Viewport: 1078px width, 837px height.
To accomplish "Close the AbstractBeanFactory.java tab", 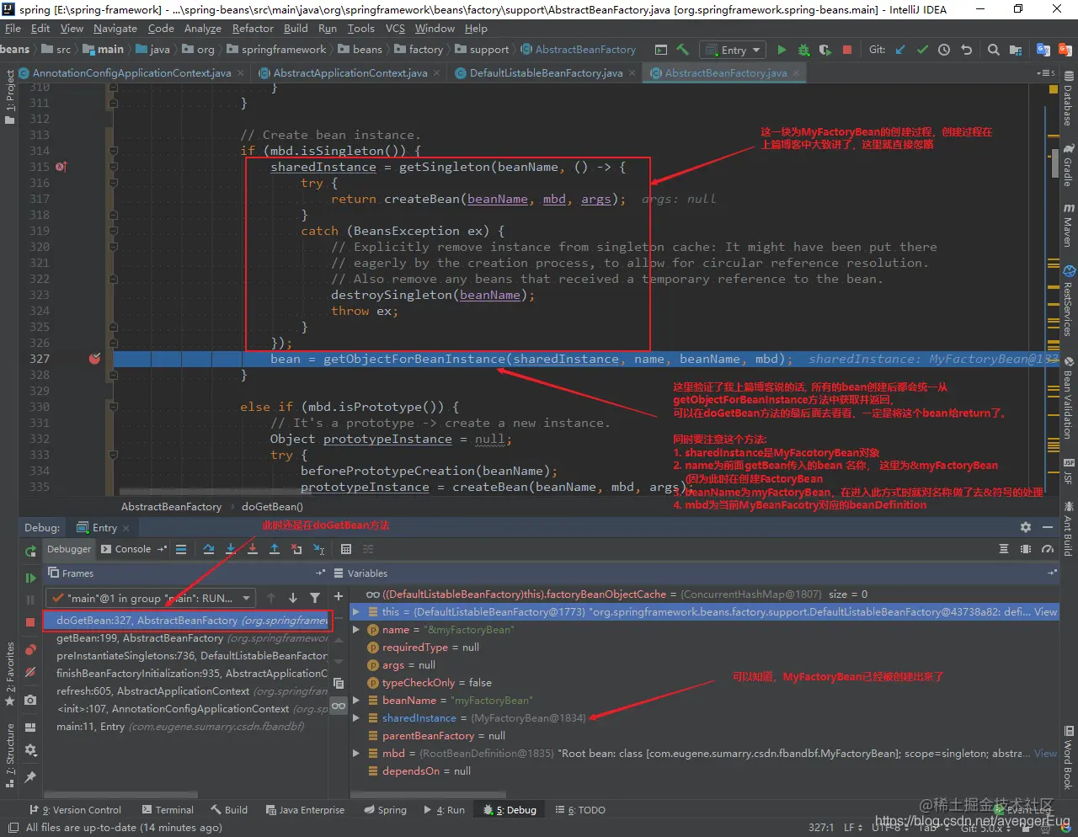I will tap(796, 73).
